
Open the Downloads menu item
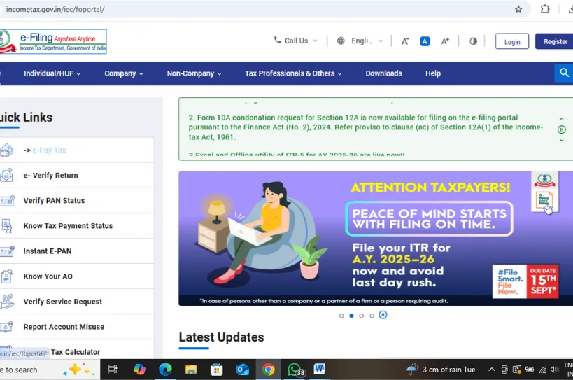(x=383, y=73)
